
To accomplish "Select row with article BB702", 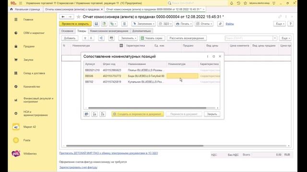I will click(x=152, y=82).
